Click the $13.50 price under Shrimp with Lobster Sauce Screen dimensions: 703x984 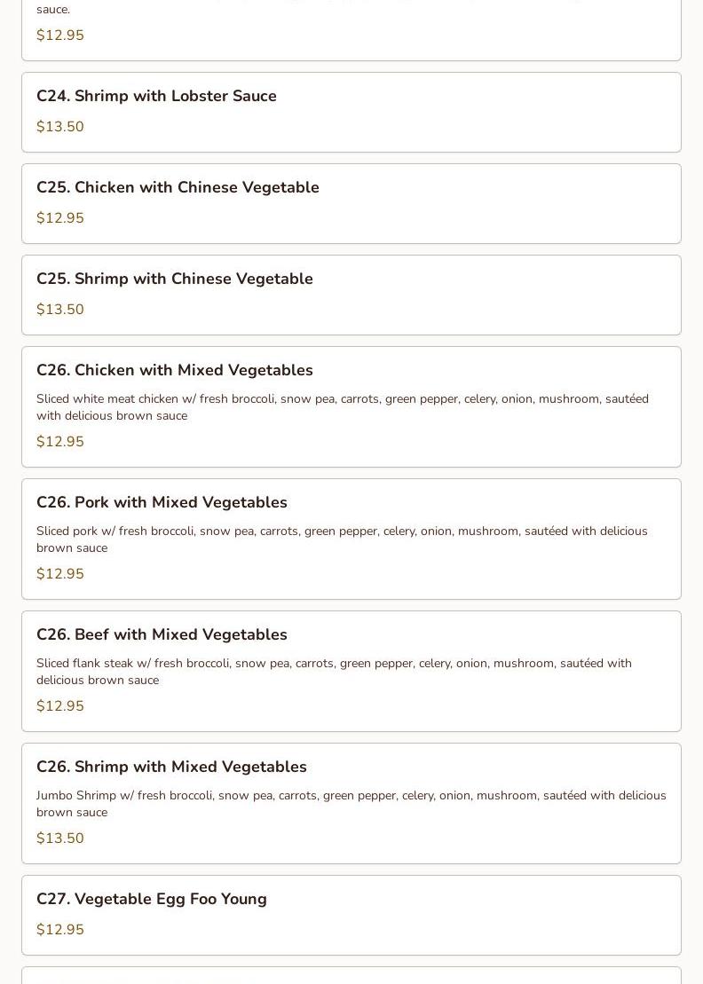pos(60,127)
